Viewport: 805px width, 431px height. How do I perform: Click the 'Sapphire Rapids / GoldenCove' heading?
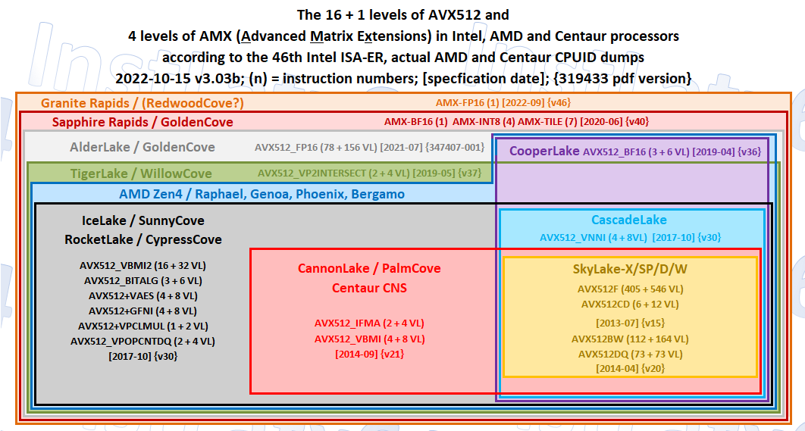coord(143,122)
